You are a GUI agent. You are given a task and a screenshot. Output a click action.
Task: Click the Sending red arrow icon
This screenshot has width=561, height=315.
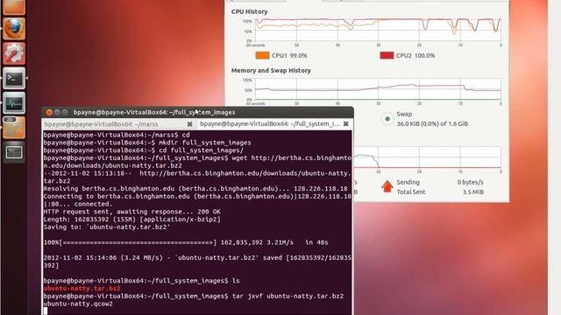coord(387,186)
